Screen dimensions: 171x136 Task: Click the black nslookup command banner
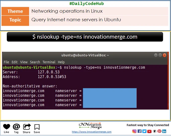(x=85, y=37)
